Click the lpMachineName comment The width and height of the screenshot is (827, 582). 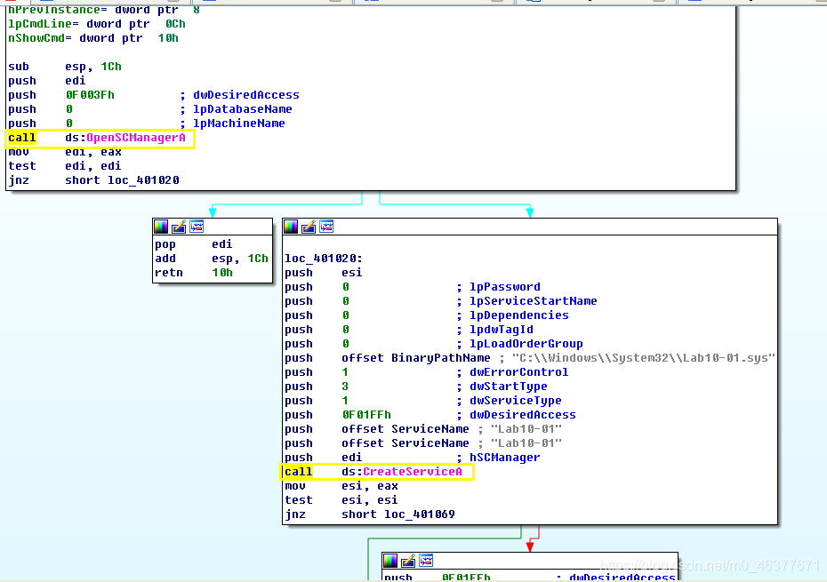[x=239, y=124]
